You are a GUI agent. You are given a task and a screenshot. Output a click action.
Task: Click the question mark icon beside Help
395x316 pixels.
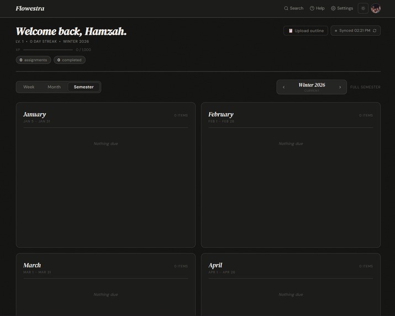(x=312, y=8)
